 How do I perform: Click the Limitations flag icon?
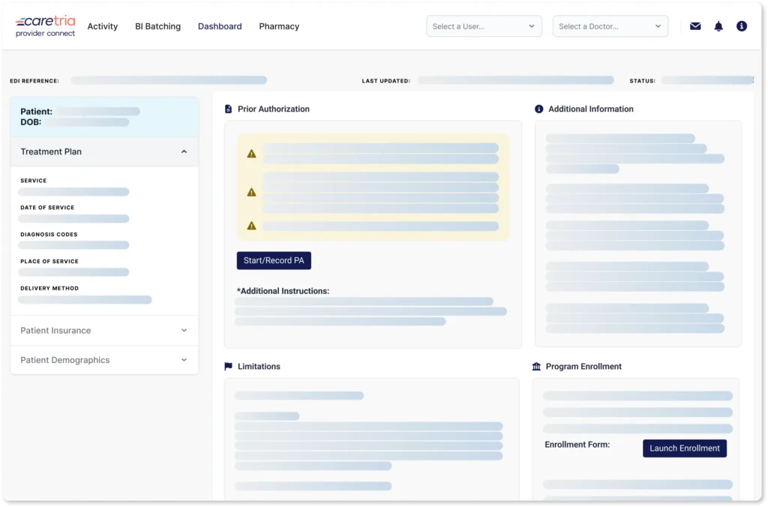(229, 367)
